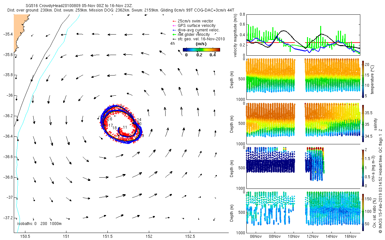Click the '152.5' longitude tick label
The height and width of the screenshot is (240, 385).
[x=190, y=237]
